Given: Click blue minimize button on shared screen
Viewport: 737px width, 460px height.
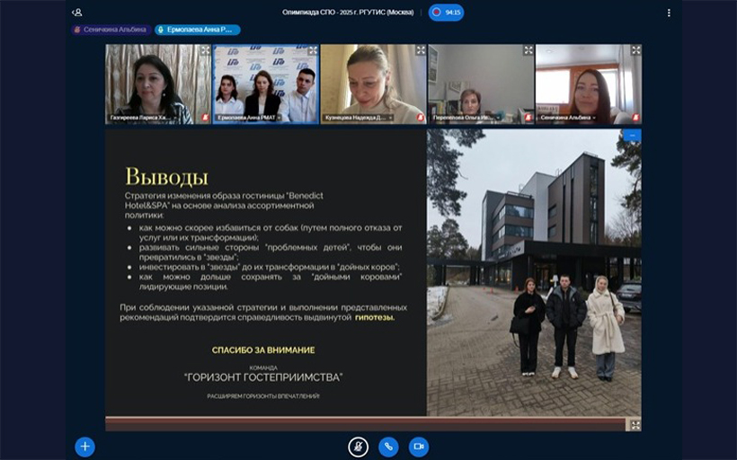Looking at the screenshot, I should click(x=632, y=136).
